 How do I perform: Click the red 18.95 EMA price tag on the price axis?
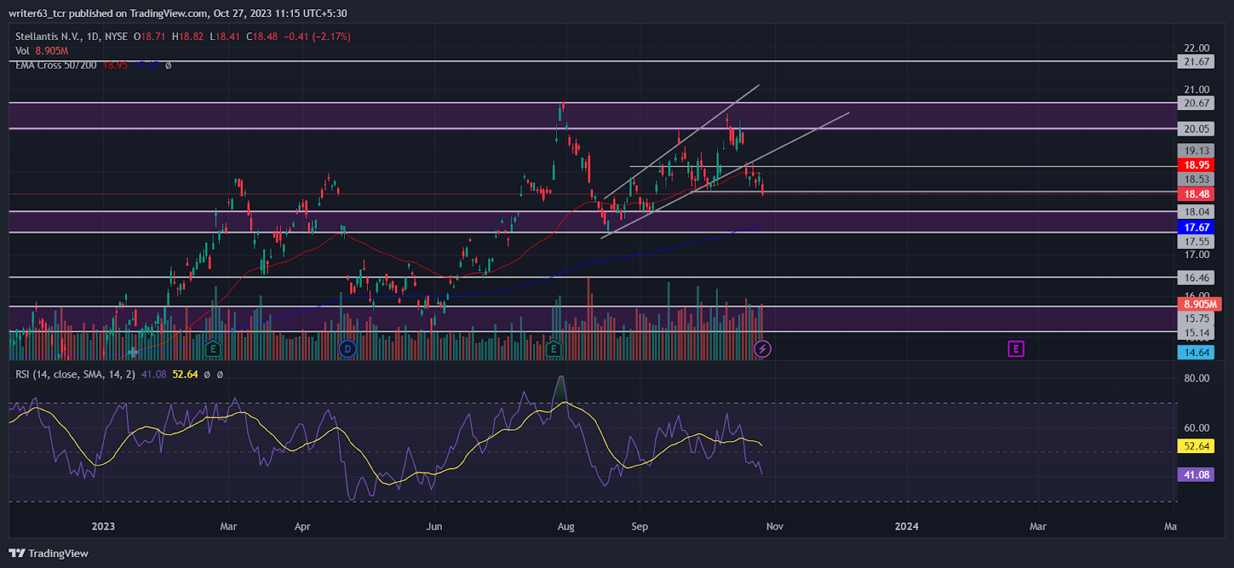(1196, 165)
